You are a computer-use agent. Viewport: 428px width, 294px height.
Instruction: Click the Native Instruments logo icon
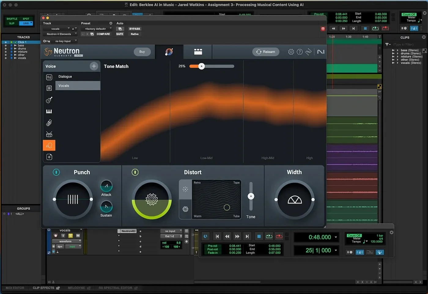(321, 52)
